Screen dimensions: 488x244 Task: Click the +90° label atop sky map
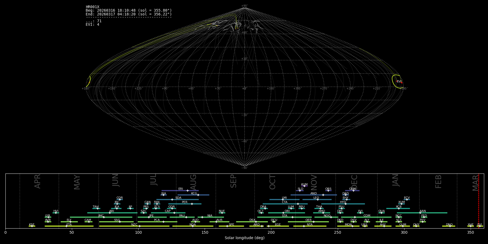pos(245,6)
